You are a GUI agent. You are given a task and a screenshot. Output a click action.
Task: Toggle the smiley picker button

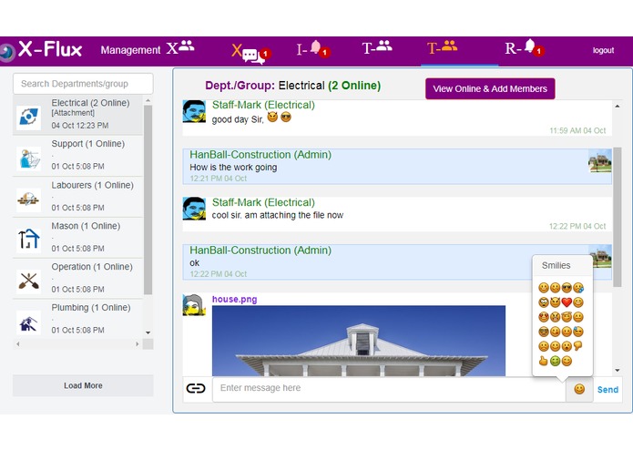point(579,389)
